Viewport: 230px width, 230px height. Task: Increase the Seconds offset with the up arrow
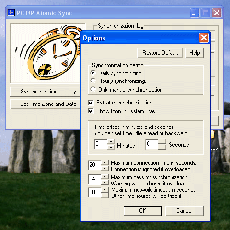(162, 141)
